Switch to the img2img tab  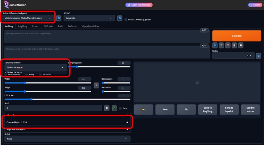point(23,26)
